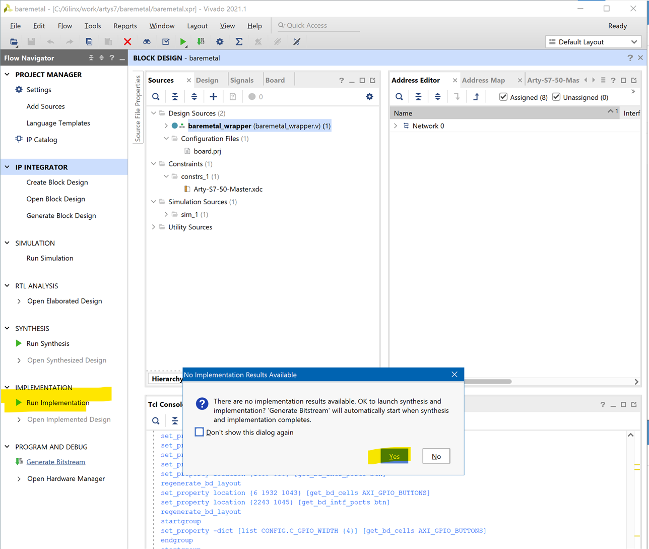Switch to the Address Map tab
Image resolution: width=649 pixels, height=549 pixels.
[483, 80]
